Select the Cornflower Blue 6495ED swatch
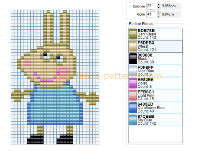 pyautogui.click(x=133, y=107)
